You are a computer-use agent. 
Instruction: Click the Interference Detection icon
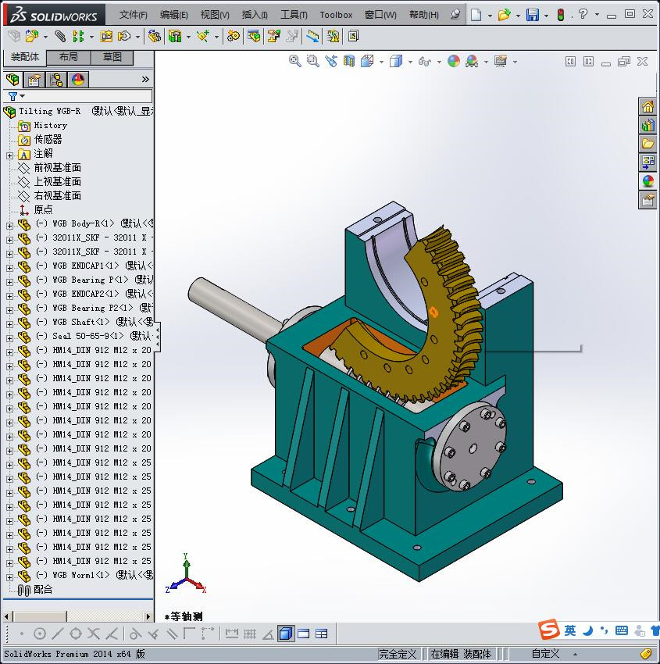(x=292, y=37)
